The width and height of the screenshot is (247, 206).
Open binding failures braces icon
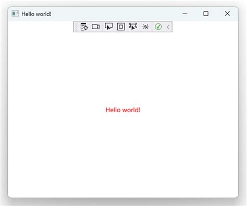click(145, 27)
